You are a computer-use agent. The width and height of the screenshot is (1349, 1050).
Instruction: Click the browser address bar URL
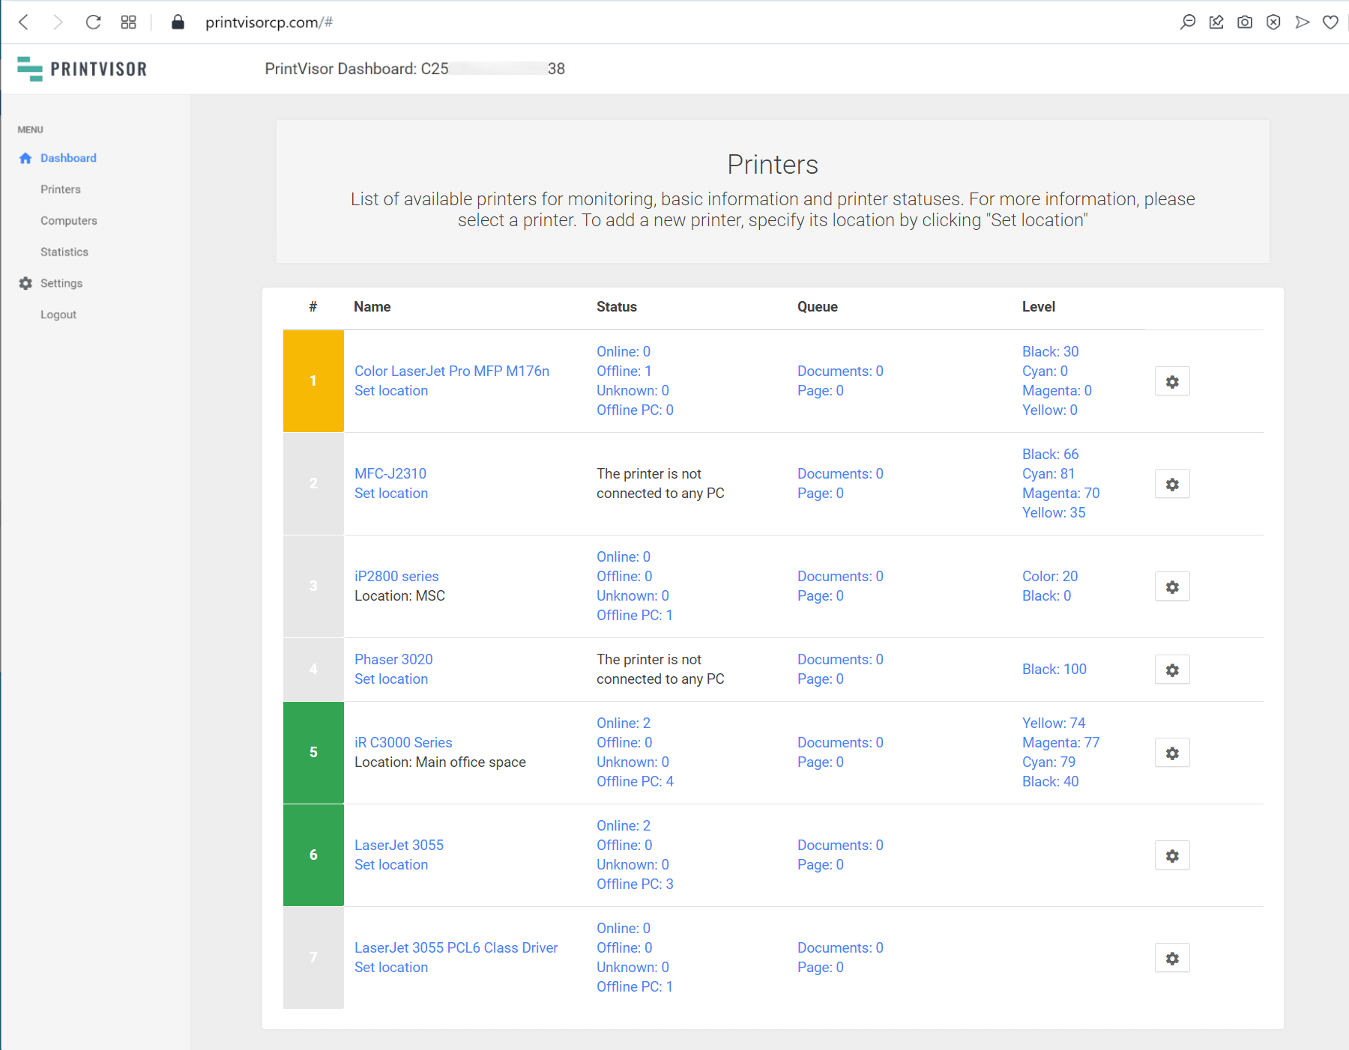click(269, 22)
